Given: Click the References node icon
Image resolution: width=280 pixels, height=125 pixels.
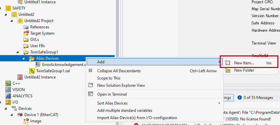Looking at the screenshot, I should pos(26,27).
